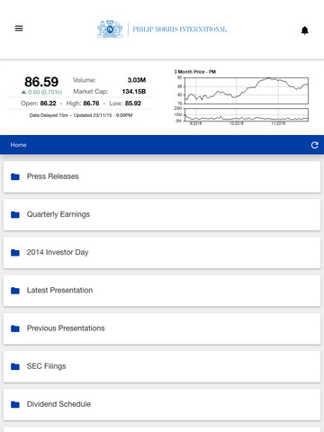Click the Philip Morris International logo
The width and height of the screenshot is (324, 432).
(162, 29)
